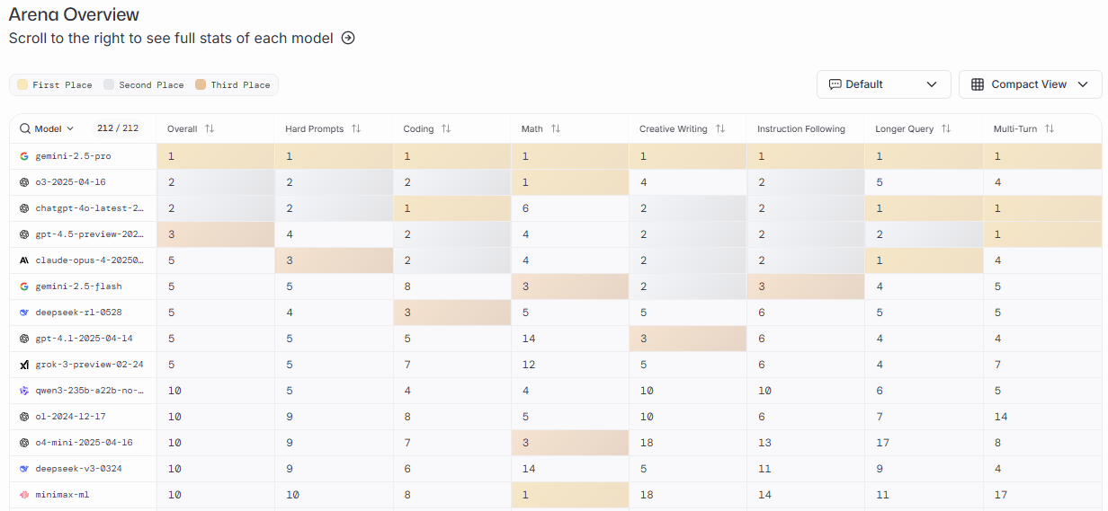
Task: Click the Creative Writing sort icon
Action: [x=719, y=129]
